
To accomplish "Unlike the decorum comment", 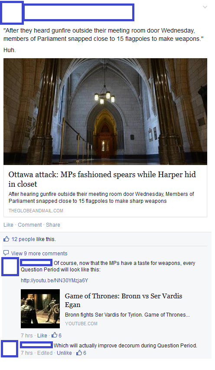I will (64, 353).
